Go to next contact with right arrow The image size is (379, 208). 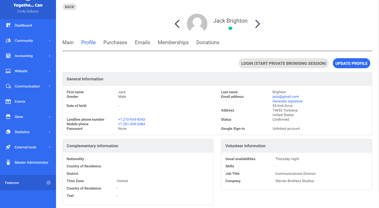[x=257, y=24]
